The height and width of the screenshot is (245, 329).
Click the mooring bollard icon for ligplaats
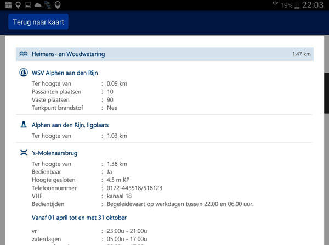click(24, 125)
